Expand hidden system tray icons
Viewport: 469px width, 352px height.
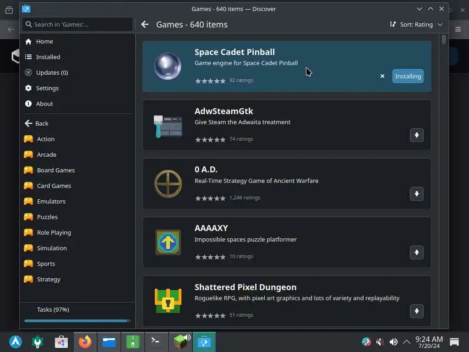pyautogui.click(x=407, y=342)
